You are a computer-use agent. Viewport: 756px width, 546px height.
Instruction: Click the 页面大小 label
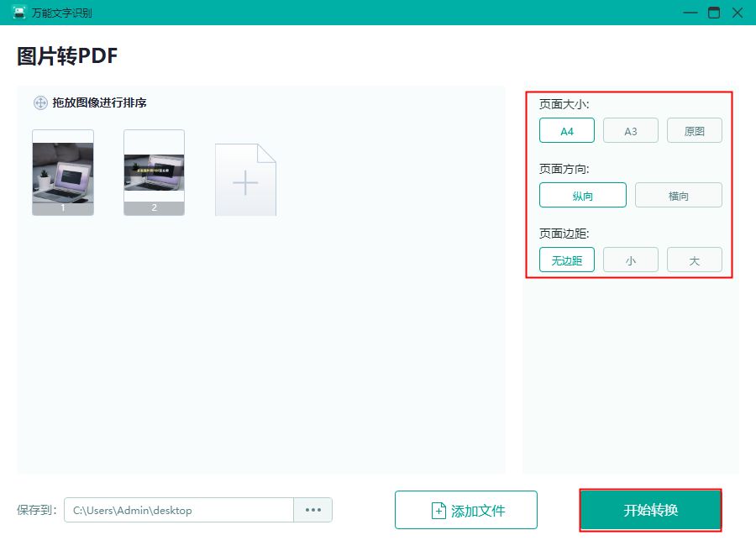(564, 104)
